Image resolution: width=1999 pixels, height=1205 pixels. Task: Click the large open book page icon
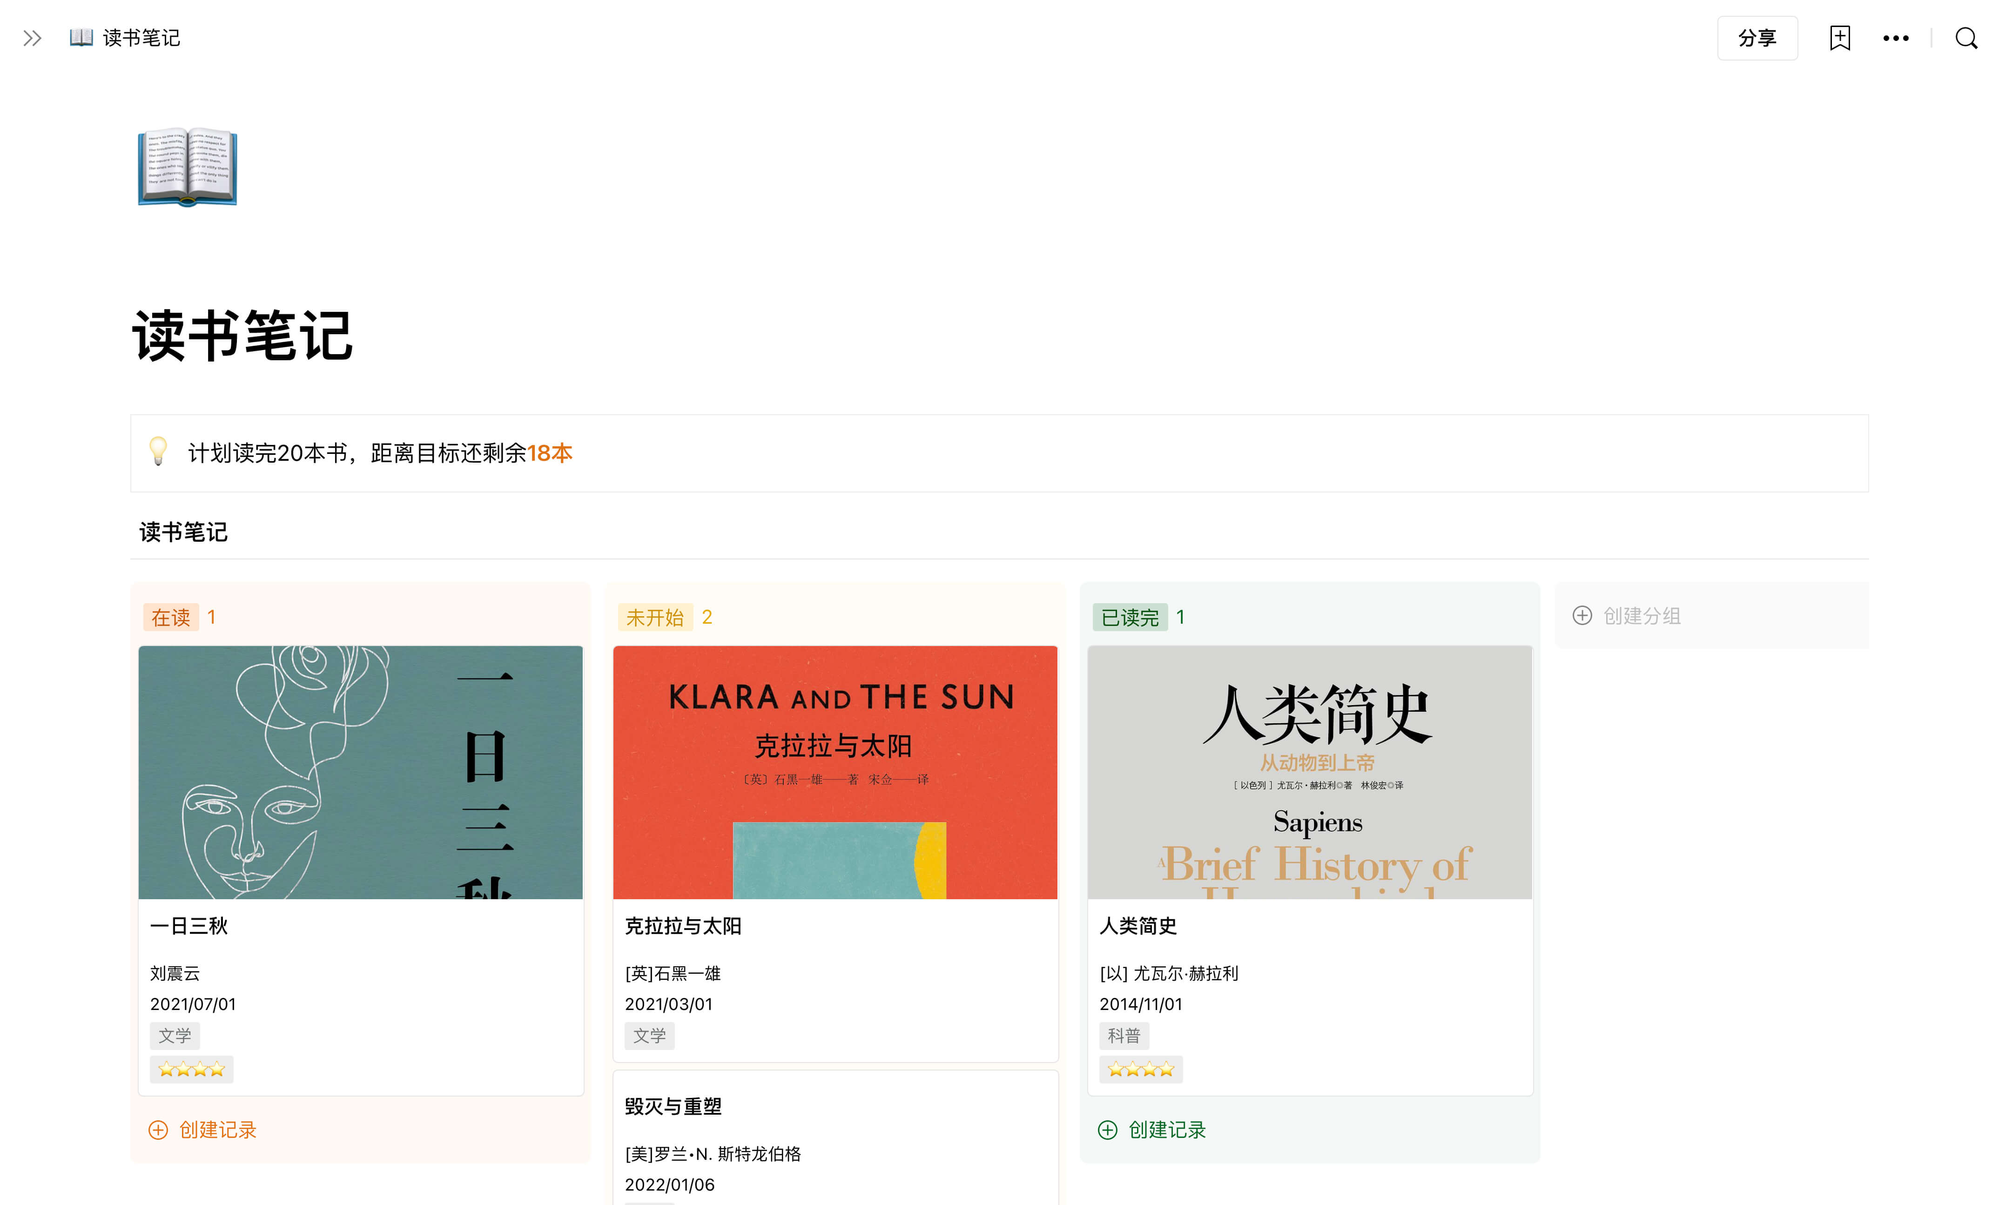[x=188, y=166]
